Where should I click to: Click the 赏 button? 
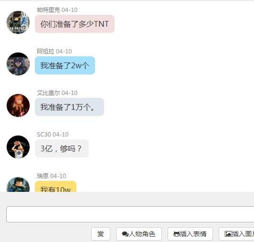click(x=101, y=234)
